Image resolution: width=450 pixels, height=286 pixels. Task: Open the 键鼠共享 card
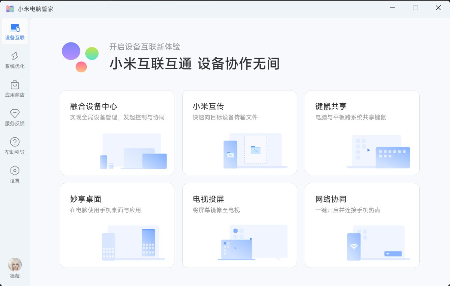pyautogui.click(x=362, y=133)
